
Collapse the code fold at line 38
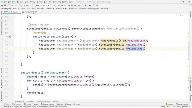coord(14,29)
